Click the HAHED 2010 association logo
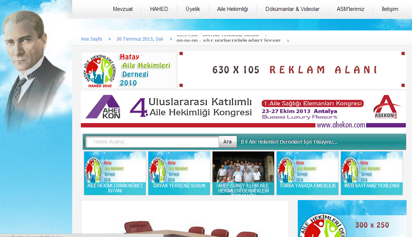The width and height of the screenshot is (412, 237). tap(100, 70)
